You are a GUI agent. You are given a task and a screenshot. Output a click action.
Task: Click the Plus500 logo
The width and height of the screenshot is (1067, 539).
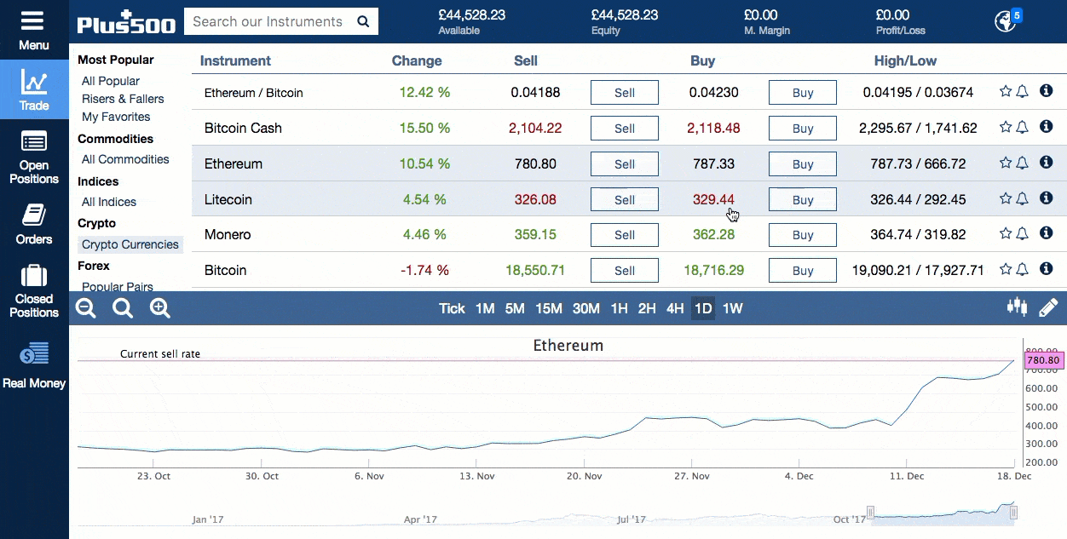click(x=126, y=23)
